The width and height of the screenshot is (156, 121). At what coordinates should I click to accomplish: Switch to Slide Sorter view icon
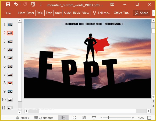point(74,118)
